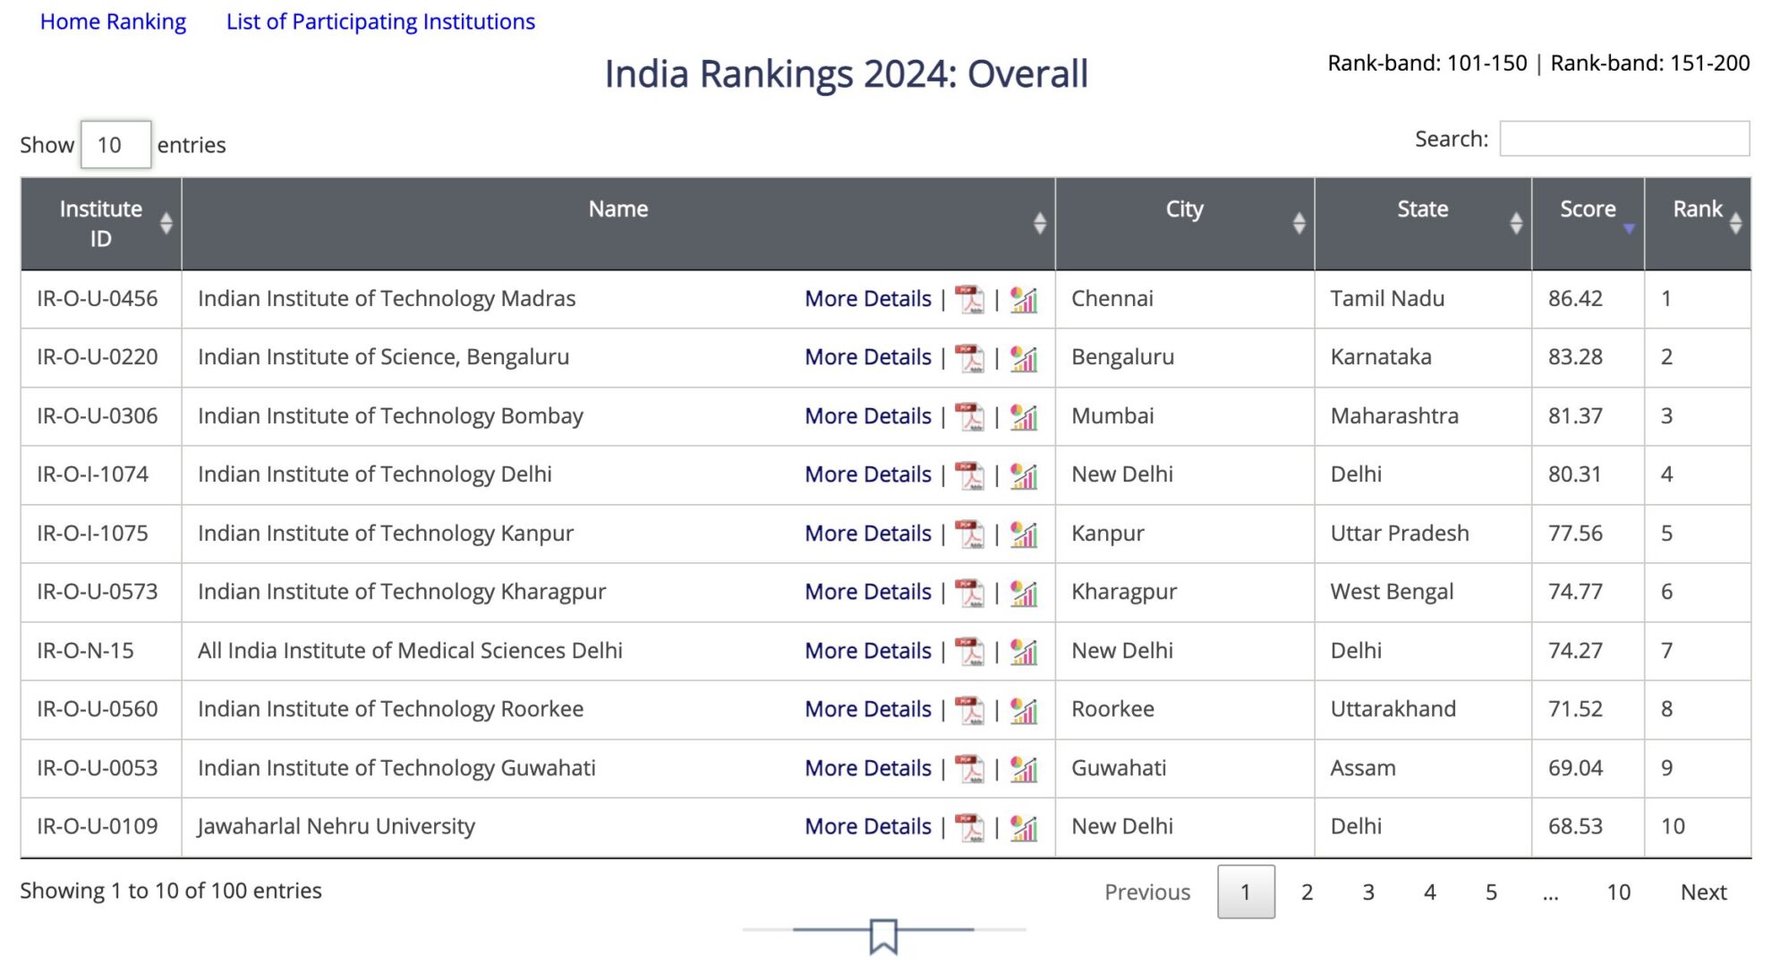Open PDF icon for IIT Delhi
The height and width of the screenshot is (965, 1772).
969,475
